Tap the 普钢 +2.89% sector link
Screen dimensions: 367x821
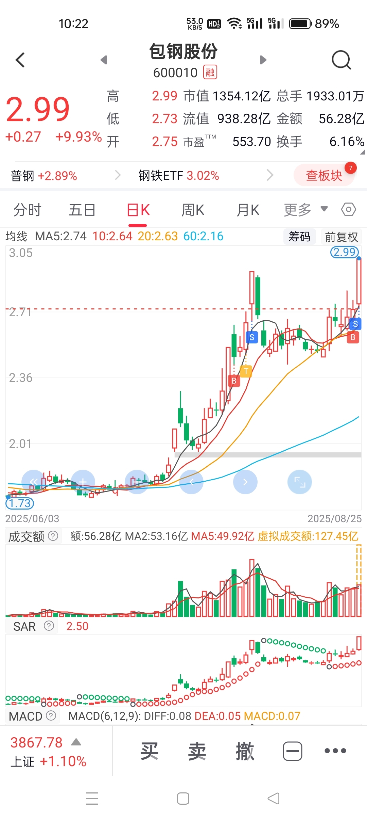[44, 176]
